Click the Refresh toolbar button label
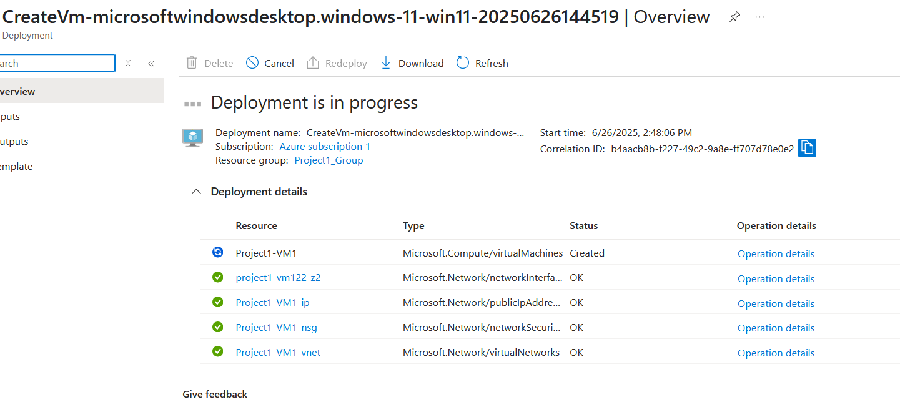900x407 pixels. click(492, 63)
